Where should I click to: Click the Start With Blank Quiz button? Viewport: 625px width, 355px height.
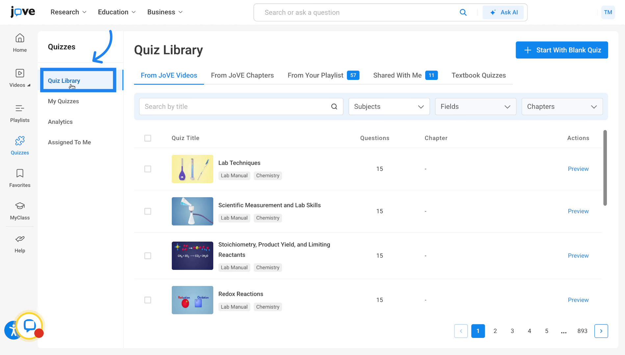(561, 50)
